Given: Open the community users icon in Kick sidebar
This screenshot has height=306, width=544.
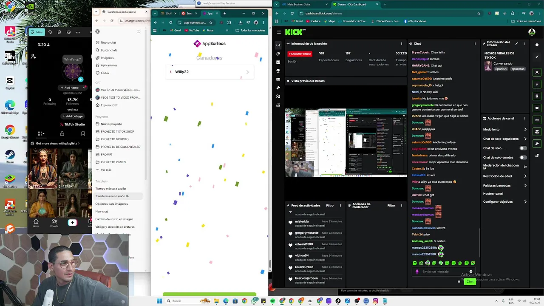Looking at the screenshot, I should (278, 96).
